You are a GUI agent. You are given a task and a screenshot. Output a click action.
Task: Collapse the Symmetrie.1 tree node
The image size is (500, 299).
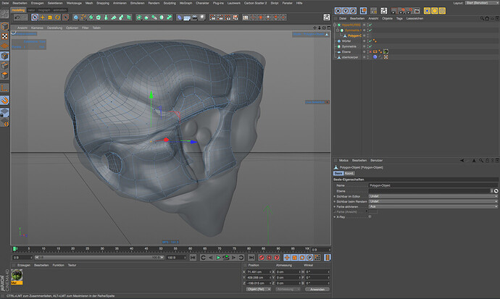[338, 30]
